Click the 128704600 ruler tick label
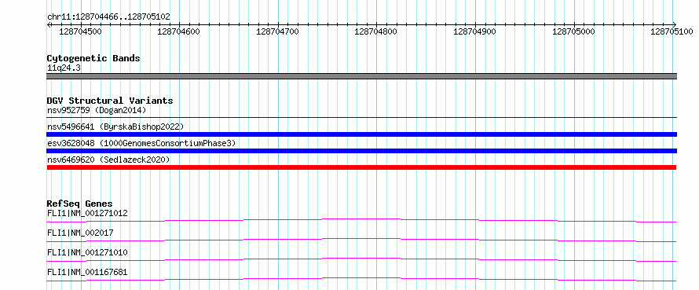The width and height of the screenshot is (699, 290). point(179,31)
